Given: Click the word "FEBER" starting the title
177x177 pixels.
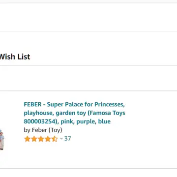Looking at the screenshot, I should tap(32, 104).
